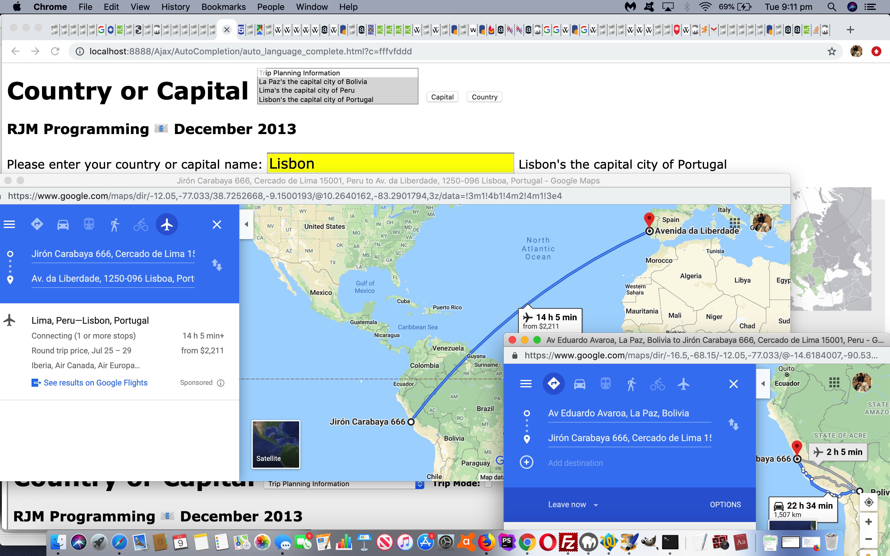Open Google apps grid in La Paz-Lima window
890x556 pixels.
[834, 382]
